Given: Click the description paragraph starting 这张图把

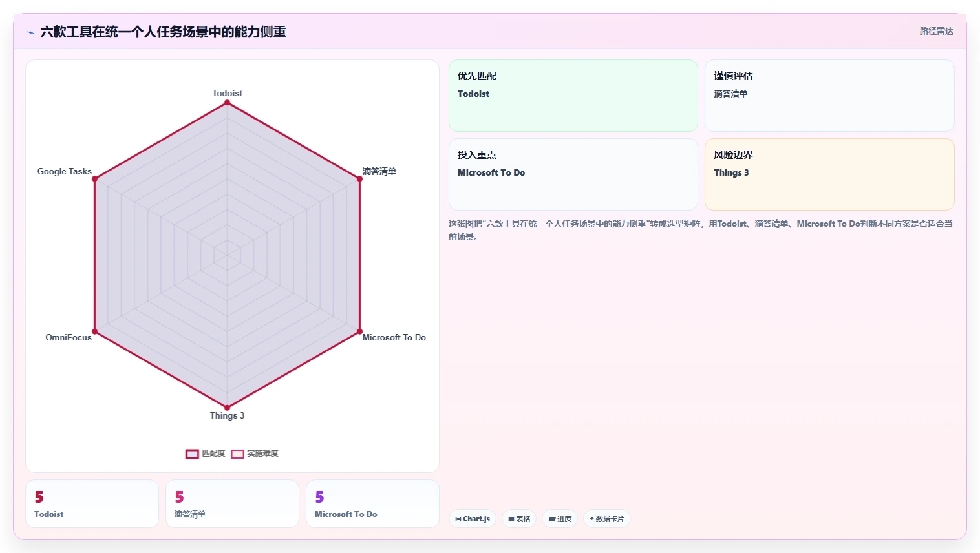Looking at the screenshot, I should [701, 230].
